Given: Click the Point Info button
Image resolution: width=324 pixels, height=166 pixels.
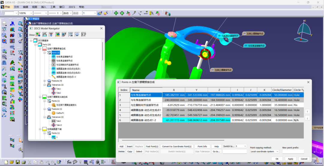Looking at the screenshot, I should (202, 147).
